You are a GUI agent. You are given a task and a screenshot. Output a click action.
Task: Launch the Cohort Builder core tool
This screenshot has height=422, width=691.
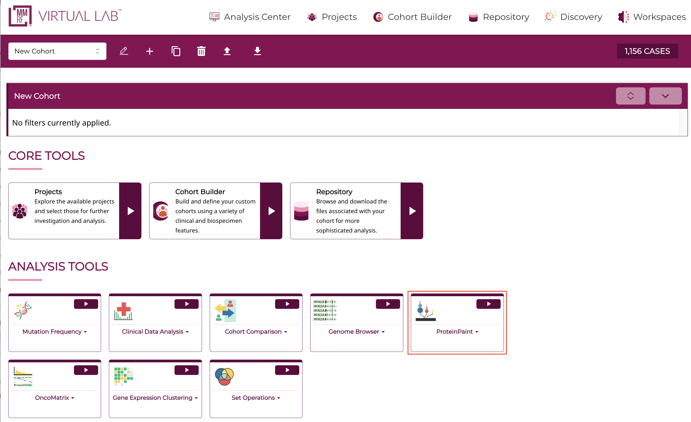coord(271,211)
